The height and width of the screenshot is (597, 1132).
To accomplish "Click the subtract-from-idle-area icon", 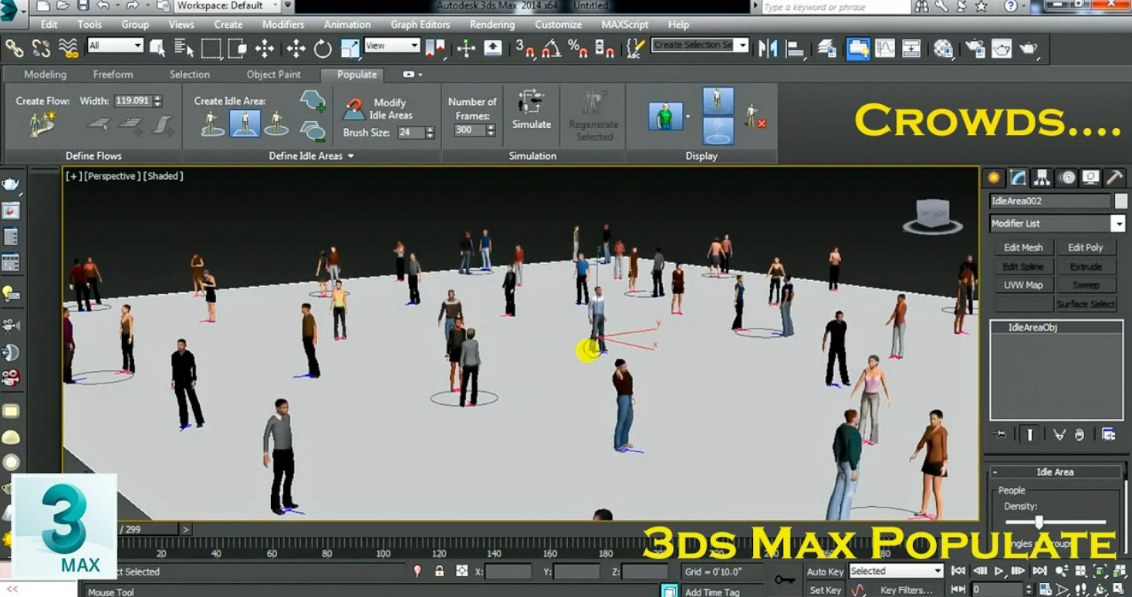I will [x=313, y=130].
